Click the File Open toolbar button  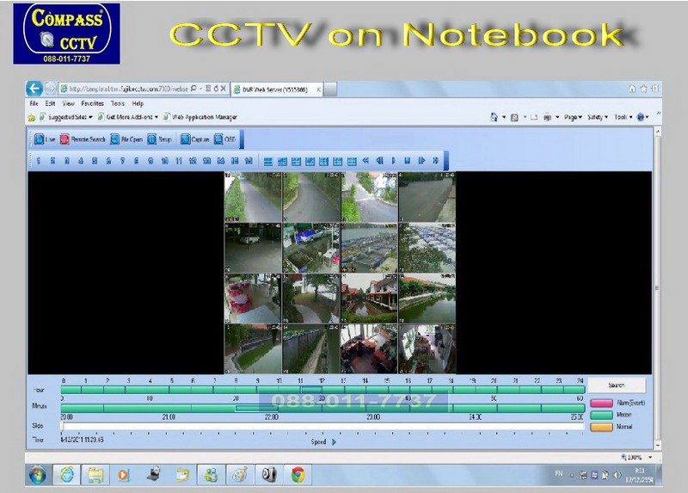pyautogui.click(x=126, y=139)
